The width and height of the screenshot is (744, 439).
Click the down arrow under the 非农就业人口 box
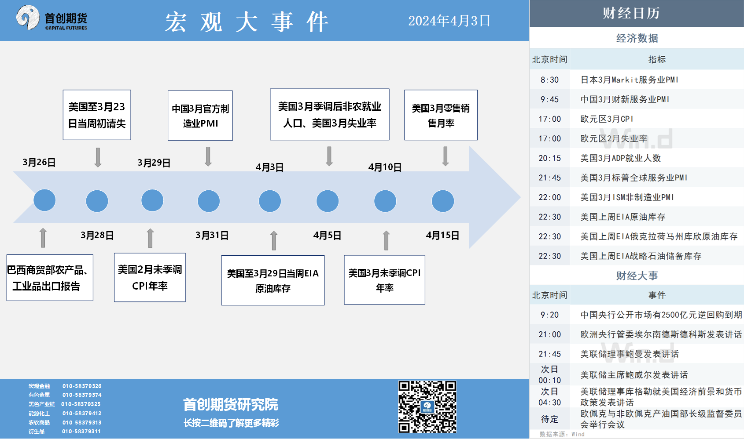click(x=329, y=156)
